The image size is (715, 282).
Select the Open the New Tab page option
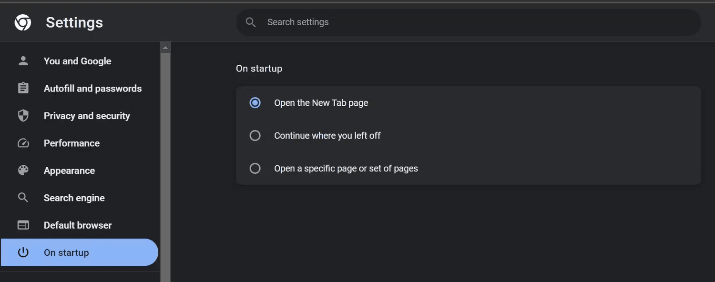click(255, 102)
